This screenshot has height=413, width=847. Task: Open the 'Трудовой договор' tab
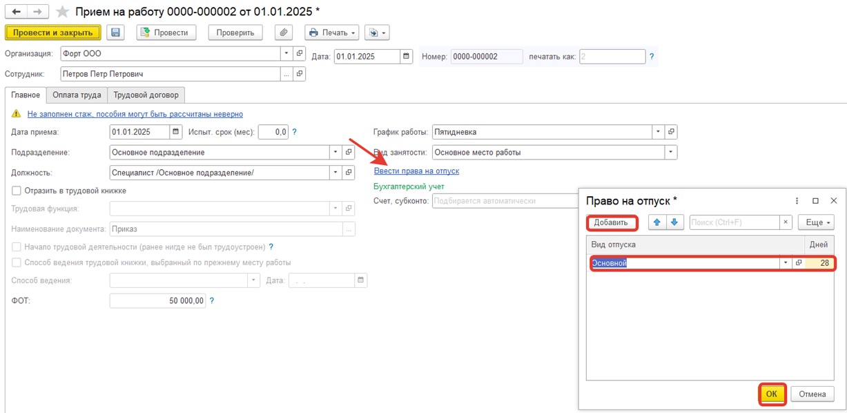tap(146, 95)
